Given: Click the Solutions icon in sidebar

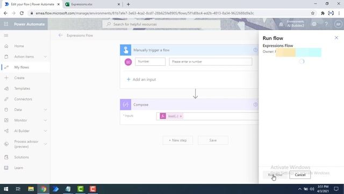Looking at the screenshot, I should pyautogui.click(x=6, y=157).
